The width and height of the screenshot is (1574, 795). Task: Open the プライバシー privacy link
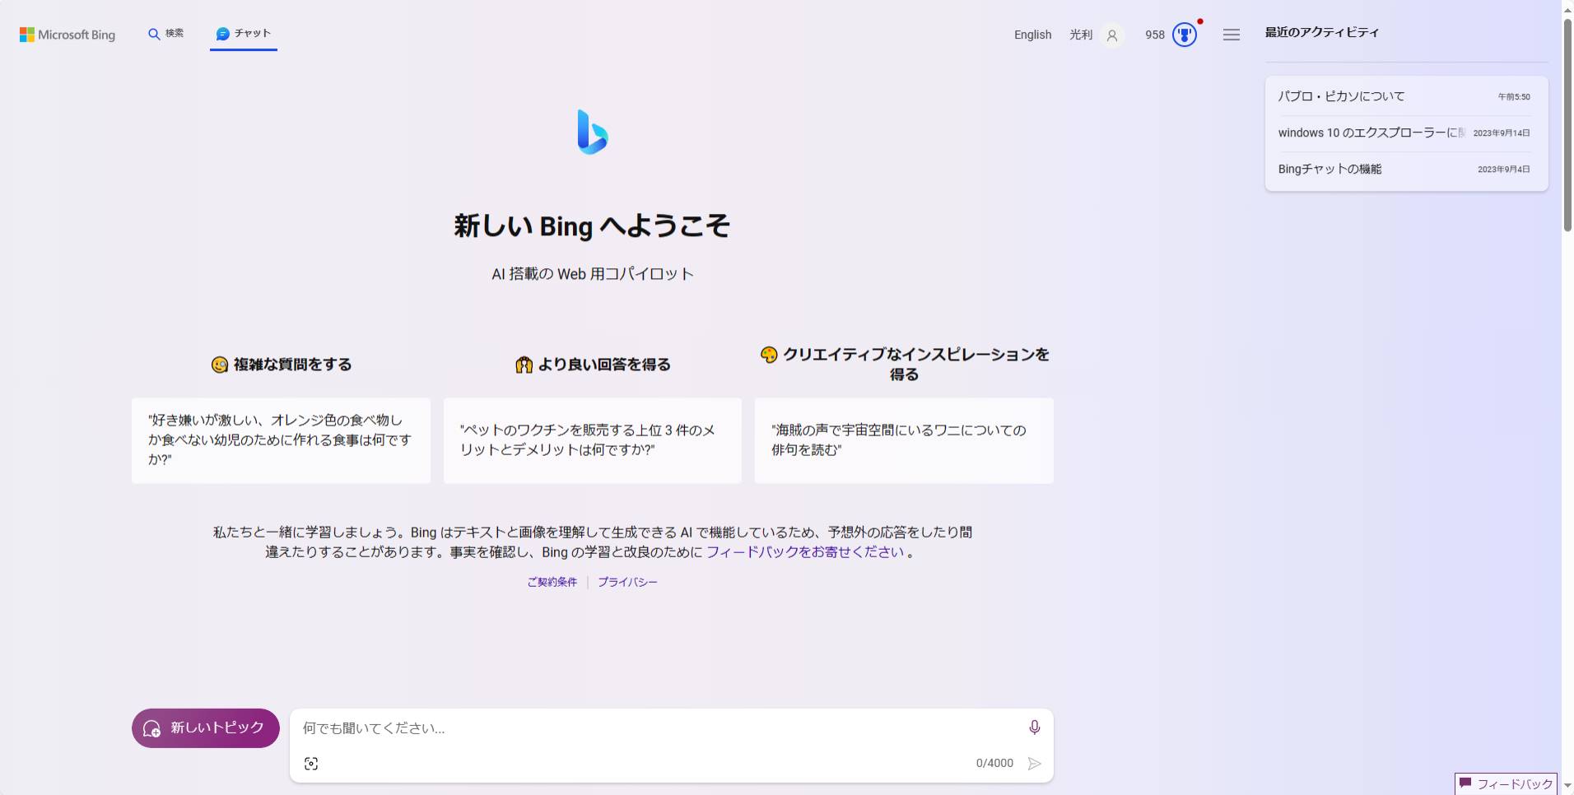coord(627,582)
